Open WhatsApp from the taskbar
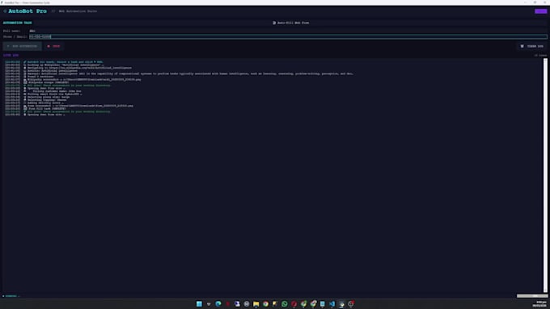This screenshot has width=550, height=309. [285, 303]
